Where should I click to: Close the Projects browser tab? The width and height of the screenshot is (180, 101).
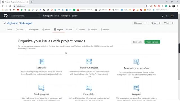[27, 2]
